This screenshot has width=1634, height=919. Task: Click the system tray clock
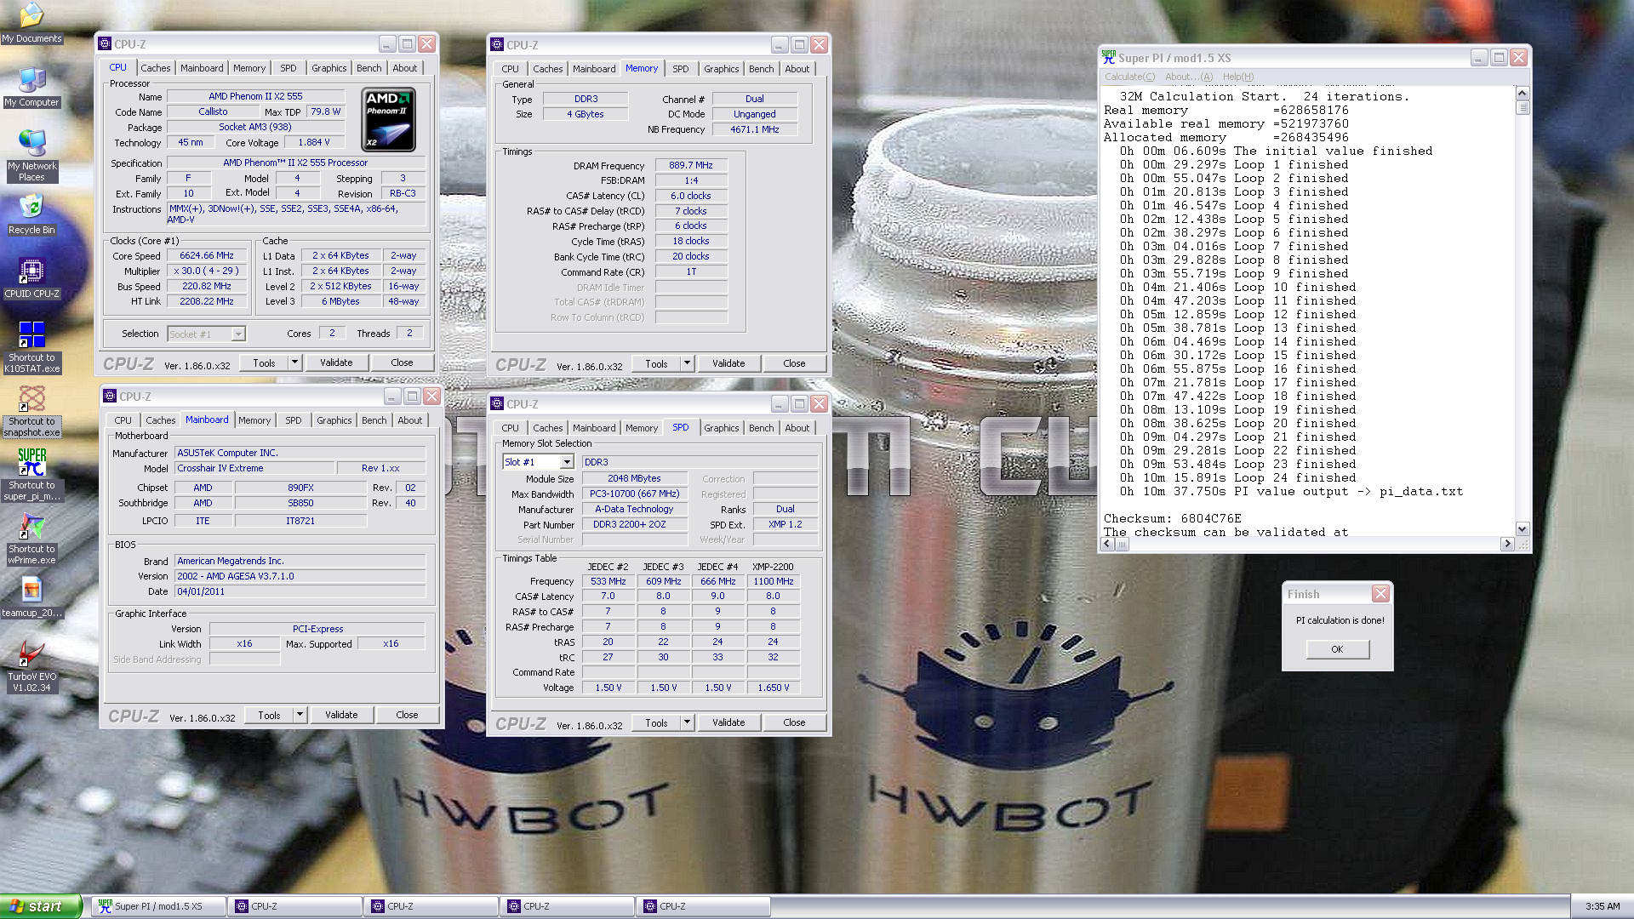(x=1603, y=906)
